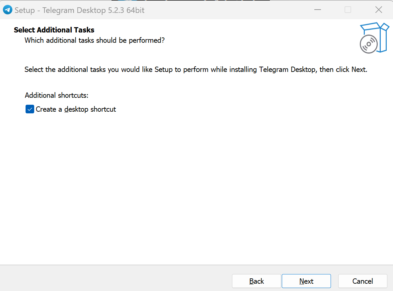Image resolution: width=393 pixels, height=291 pixels.
Task: Uncheck Create a desktop shortcut checkbox
Action: coord(30,109)
